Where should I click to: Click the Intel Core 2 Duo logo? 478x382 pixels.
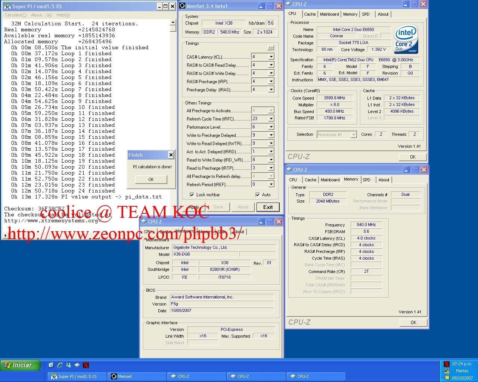pos(406,39)
